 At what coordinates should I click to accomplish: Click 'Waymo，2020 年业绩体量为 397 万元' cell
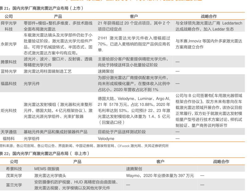coord(160,176)
